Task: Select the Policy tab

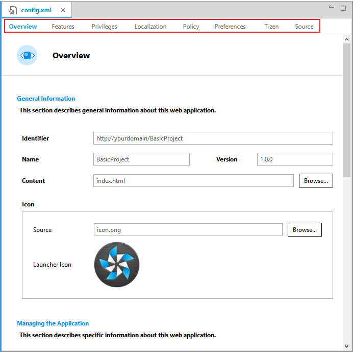Action: click(x=191, y=27)
